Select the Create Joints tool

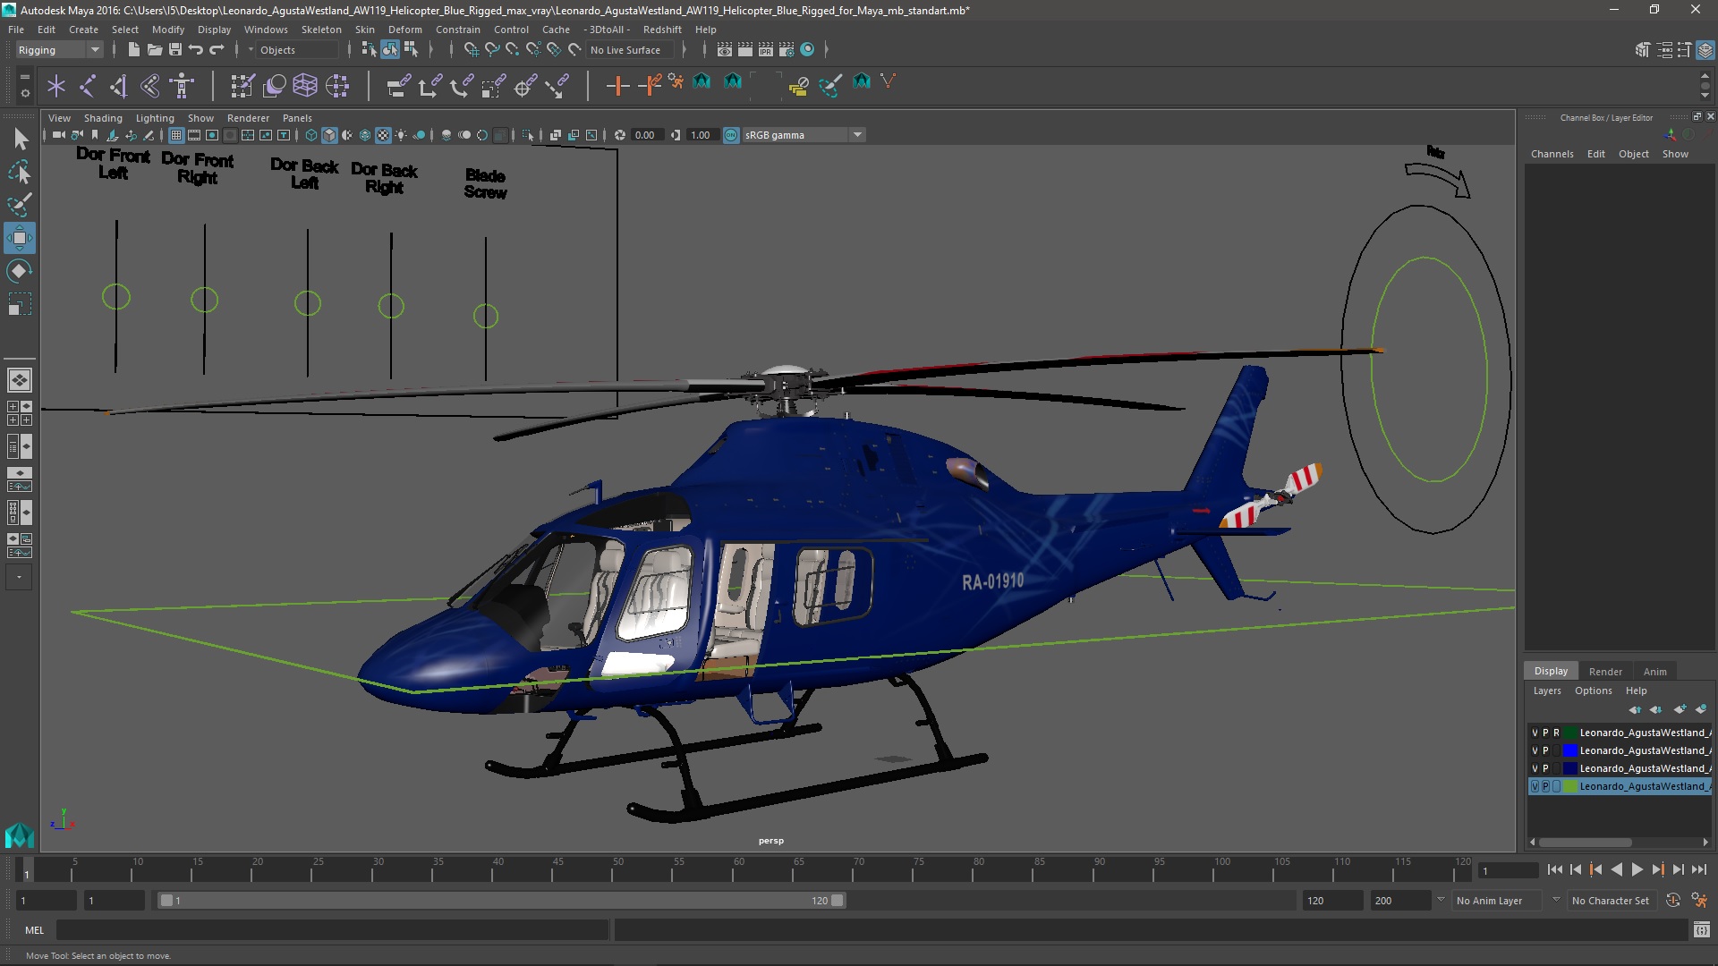click(x=88, y=86)
